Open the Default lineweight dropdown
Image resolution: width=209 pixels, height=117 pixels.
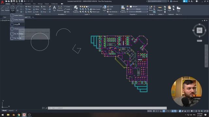pos(138,9)
